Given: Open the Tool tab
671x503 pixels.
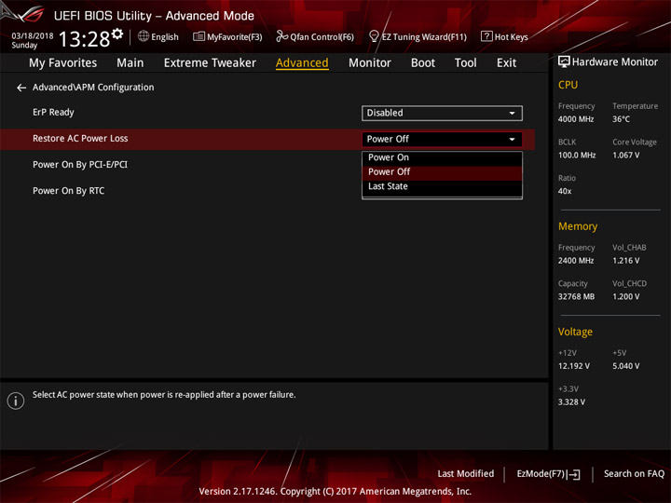Looking at the screenshot, I should pyautogui.click(x=466, y=63).
